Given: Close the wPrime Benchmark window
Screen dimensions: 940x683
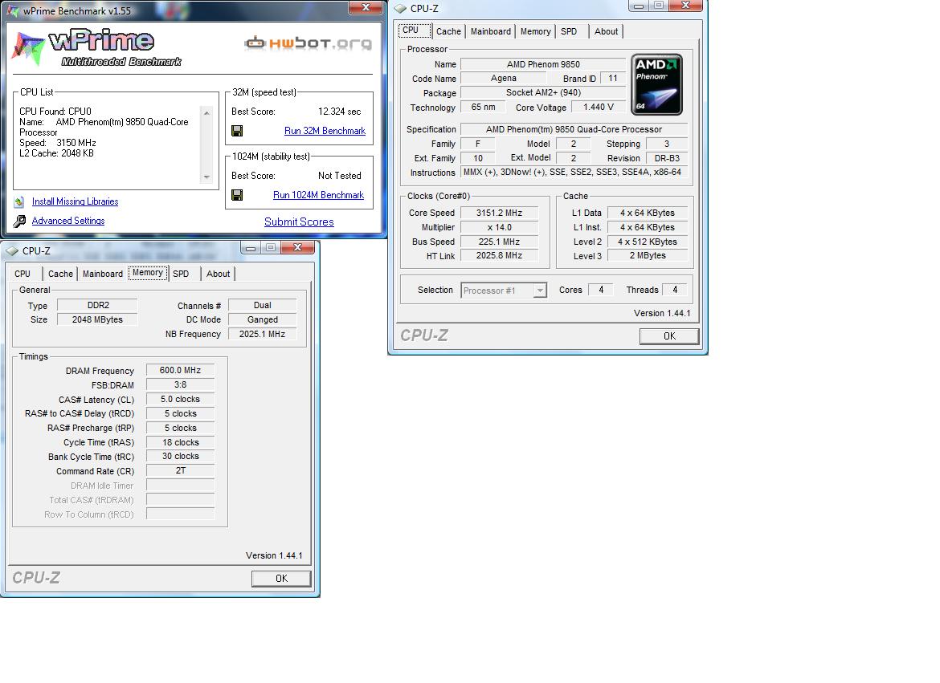Looking at the screenshot, I should point(366,8).
